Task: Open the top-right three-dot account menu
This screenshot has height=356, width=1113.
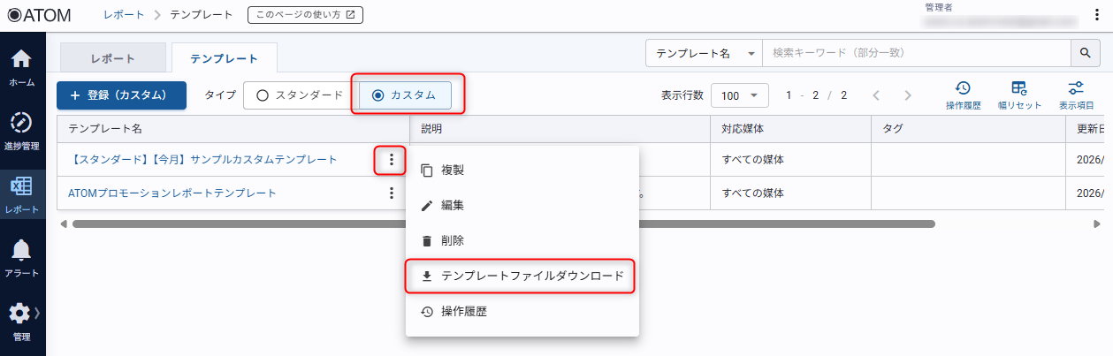Action: pyautogui.click(x=1097, y=15)
